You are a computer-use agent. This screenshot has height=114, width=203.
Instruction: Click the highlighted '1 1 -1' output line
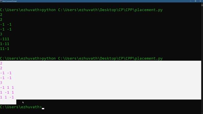(7, 97)
